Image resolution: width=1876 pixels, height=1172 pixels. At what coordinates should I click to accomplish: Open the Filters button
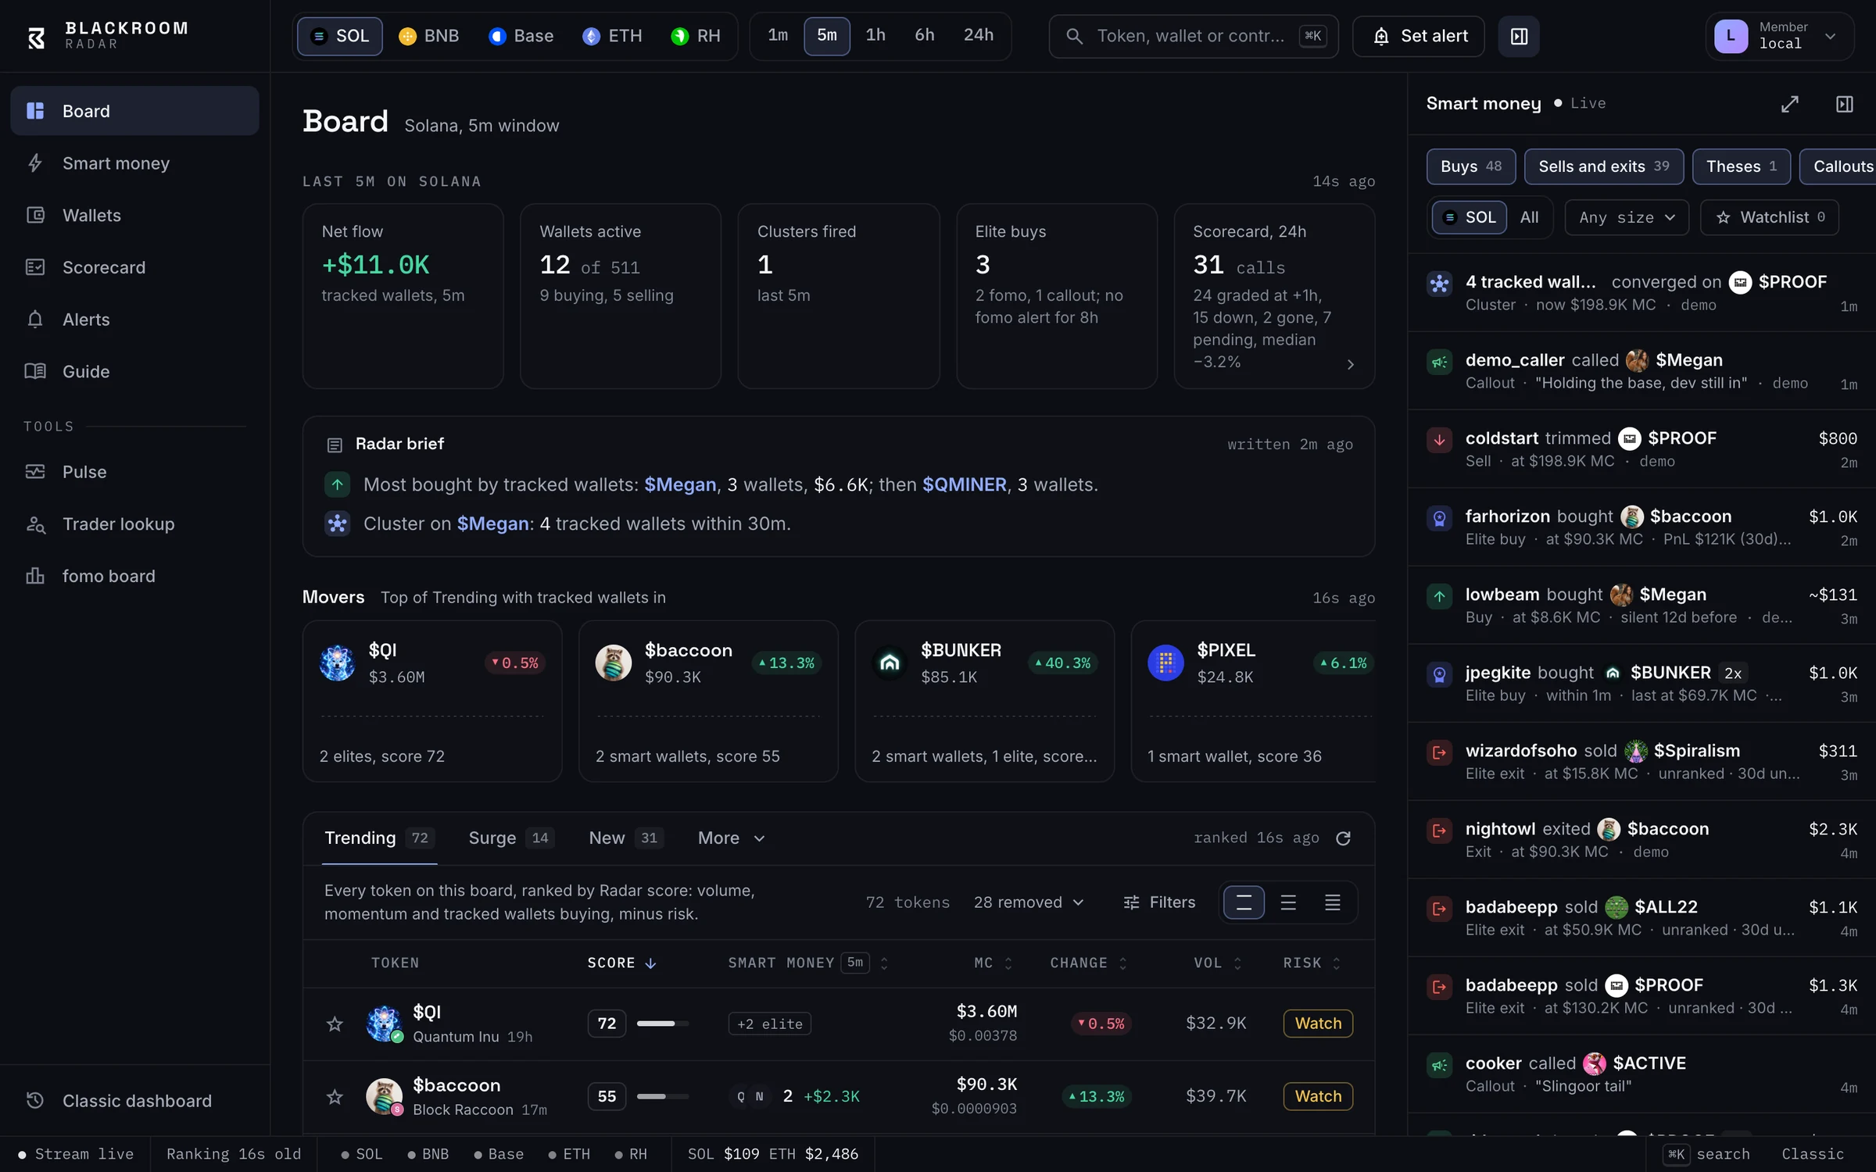click(x=1159, y=902)
